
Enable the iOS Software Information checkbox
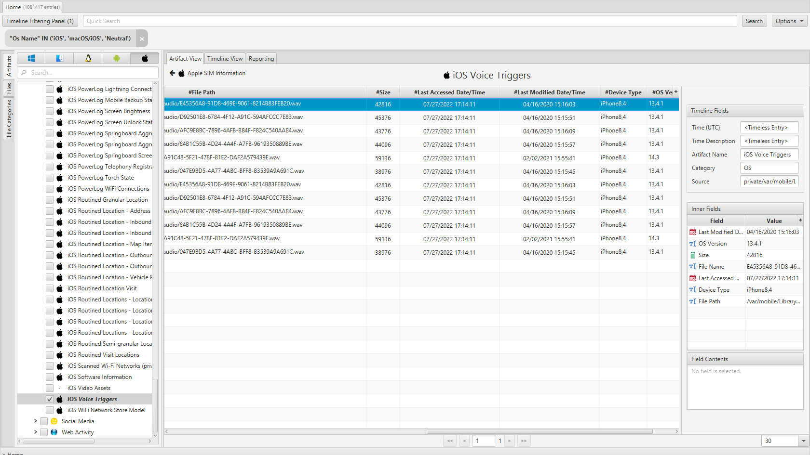pos(50,377)
